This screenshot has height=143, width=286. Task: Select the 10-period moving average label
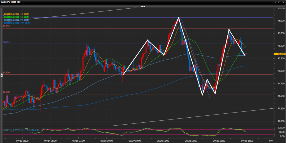(16, 14)
